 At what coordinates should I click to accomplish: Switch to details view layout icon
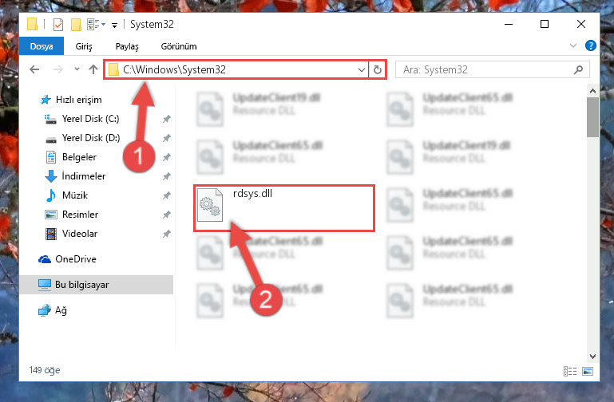pyautogui.click(x=570, y=371)
